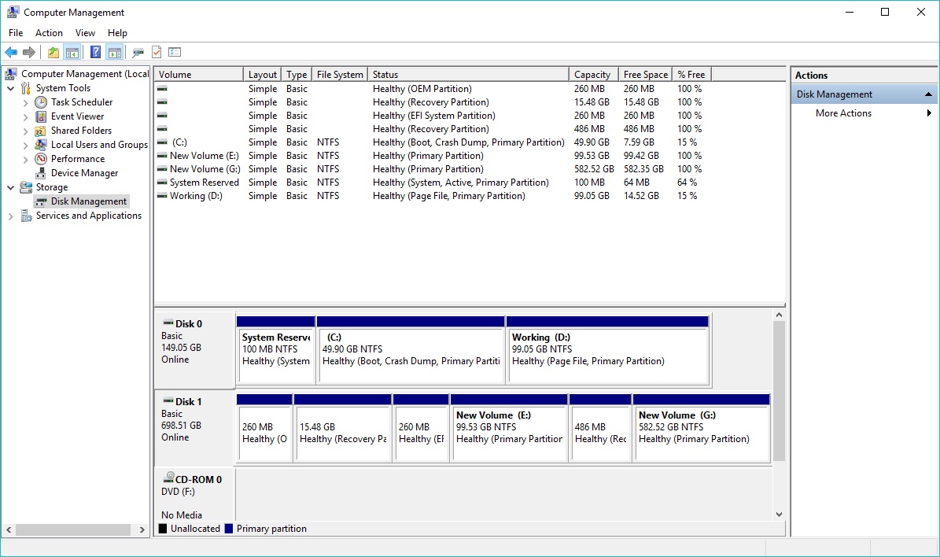Click the Shared Folders icon in sidebar
Image resolution: width=940 pixels, height=557 pixels.
tap(40, 130)
